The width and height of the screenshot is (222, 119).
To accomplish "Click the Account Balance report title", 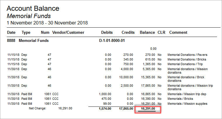I will (x=33, y=8).
